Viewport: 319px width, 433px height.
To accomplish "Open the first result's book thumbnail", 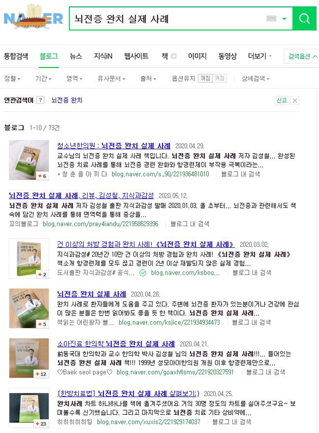I will pyautogui.click(x=29, y=160).
